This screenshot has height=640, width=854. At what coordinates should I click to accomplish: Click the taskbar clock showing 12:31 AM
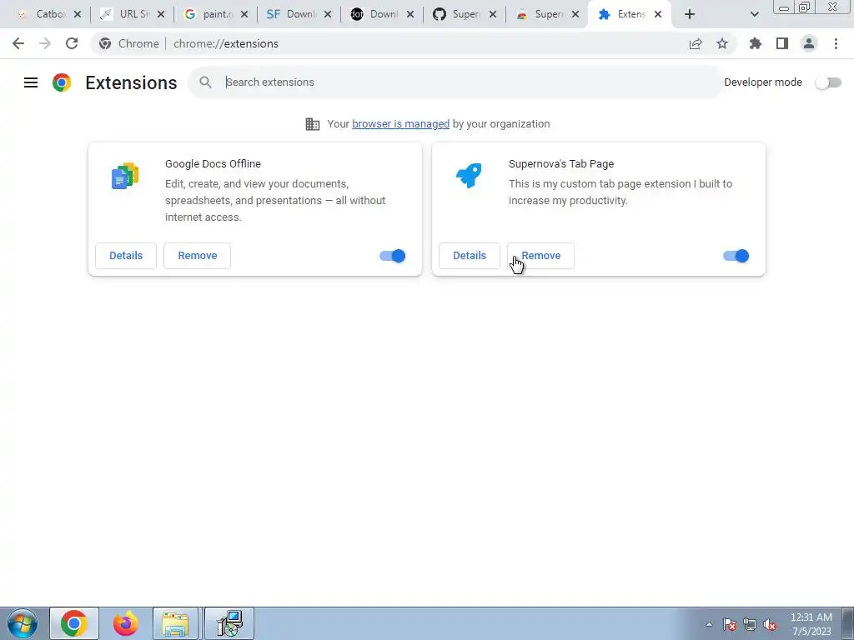pos(811,624)
